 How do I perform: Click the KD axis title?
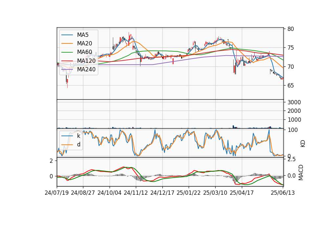point(303,143)
